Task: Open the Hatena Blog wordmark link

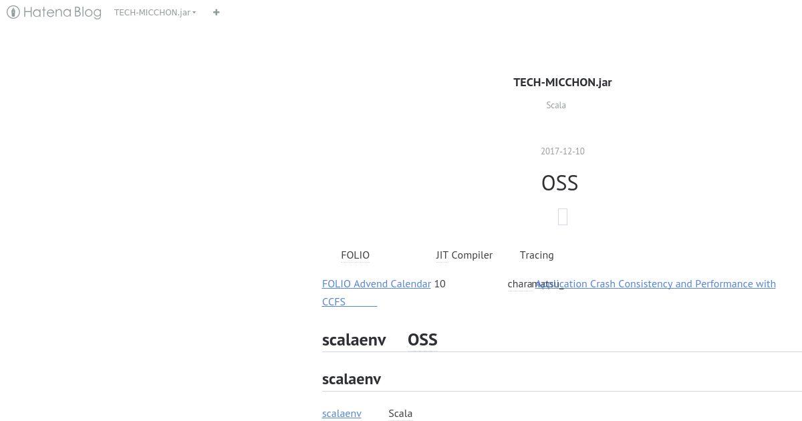Action: (62, 12)
